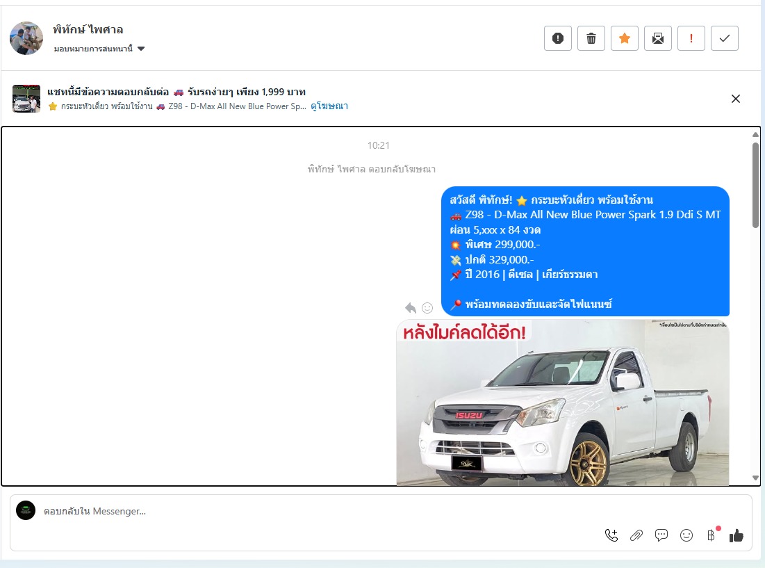Attach a file with paperclip icon
Screen dimensions: 765x568
pyautogui.click(x=636, y=535)
